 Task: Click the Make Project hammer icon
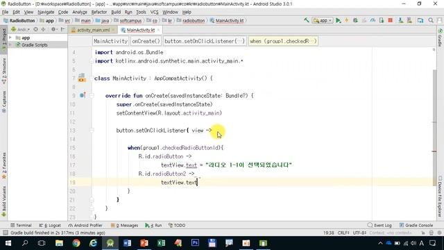click(307, 20)
